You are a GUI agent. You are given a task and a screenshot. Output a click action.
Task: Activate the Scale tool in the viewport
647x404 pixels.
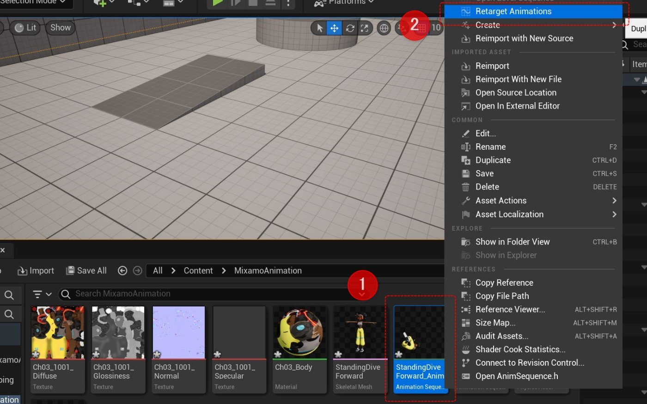pos(365,28)
